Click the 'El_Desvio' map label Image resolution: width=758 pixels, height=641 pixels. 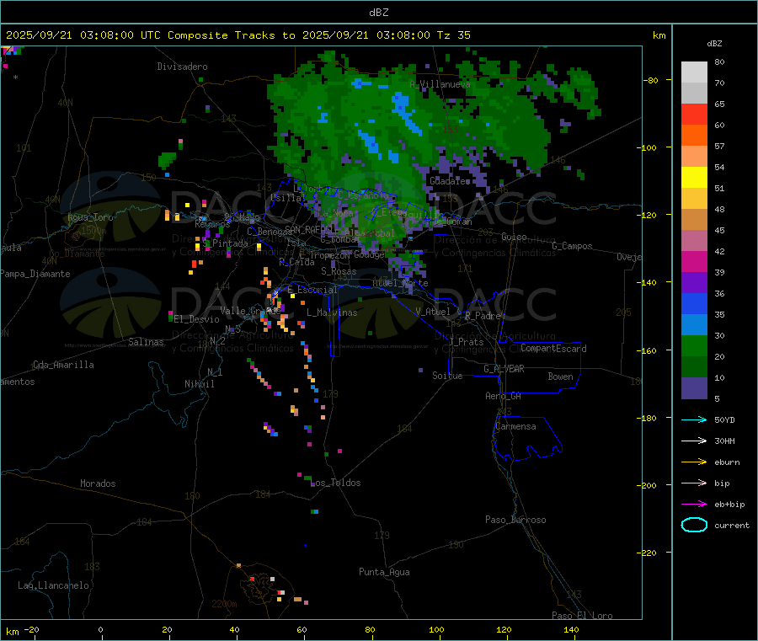click(196, 319)
